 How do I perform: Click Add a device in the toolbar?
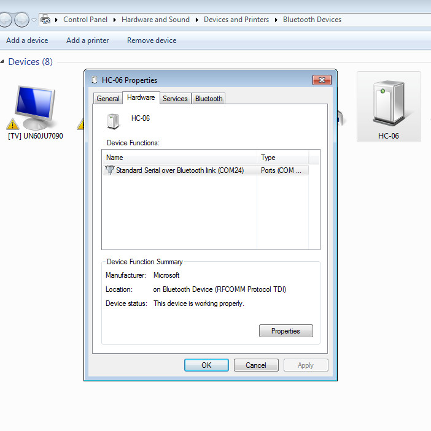[27, 40]
